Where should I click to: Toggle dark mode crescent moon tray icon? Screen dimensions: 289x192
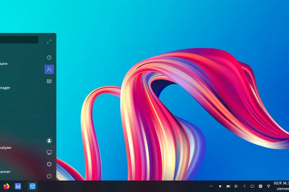click(x=220, y=186)
